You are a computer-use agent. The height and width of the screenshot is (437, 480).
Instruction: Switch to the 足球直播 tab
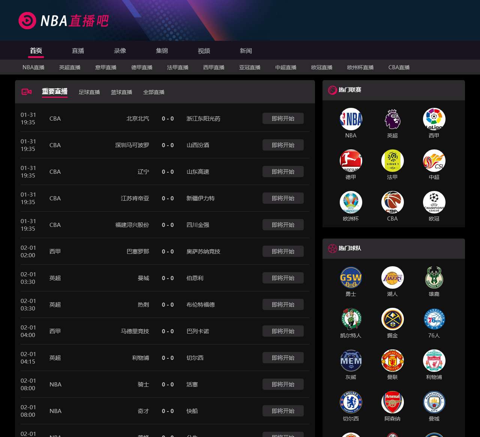point(89,92)
